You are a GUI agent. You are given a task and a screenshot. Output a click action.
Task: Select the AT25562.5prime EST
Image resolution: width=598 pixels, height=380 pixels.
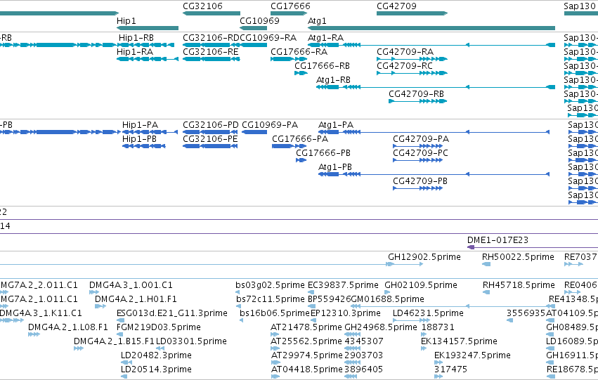pos(275,349)
